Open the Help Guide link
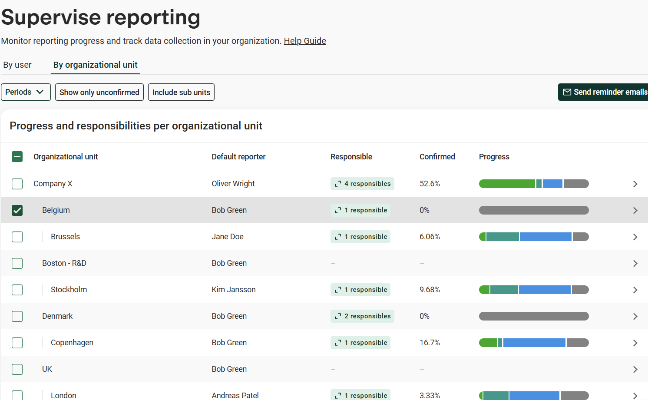The height and width of the screenshot is (400, 648). click(x=305, y=41)
